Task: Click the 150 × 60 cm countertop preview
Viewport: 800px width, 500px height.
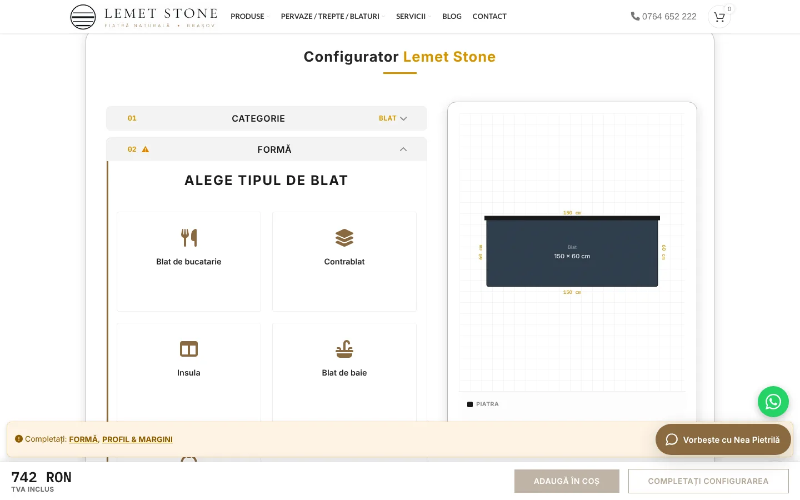Action: [572, 252]
